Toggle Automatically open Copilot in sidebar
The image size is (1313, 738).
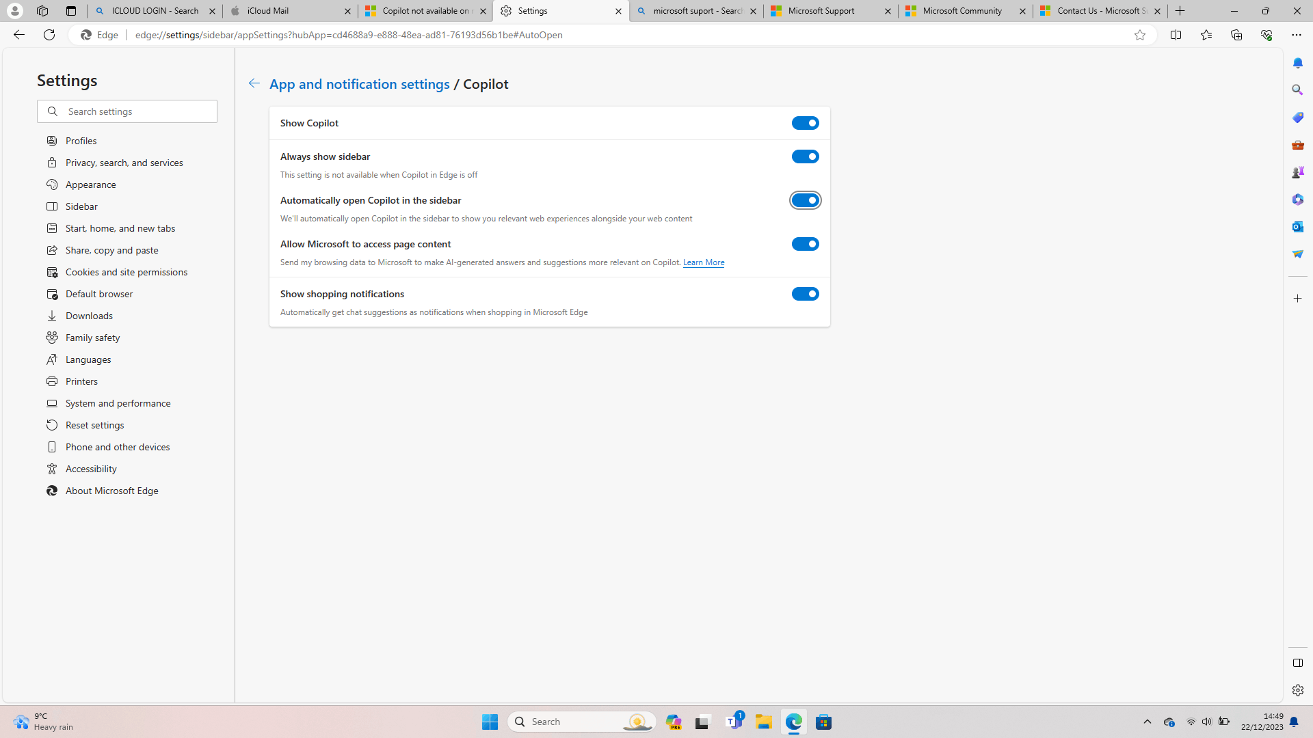point(805,200)
